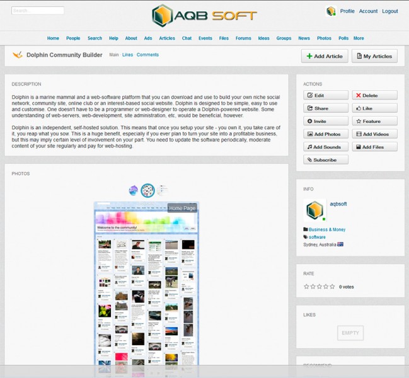The width and height of the screenshot is (409, 378).
Task: Click the user avatar icon beside Profile
Action: tap(331, 11)
